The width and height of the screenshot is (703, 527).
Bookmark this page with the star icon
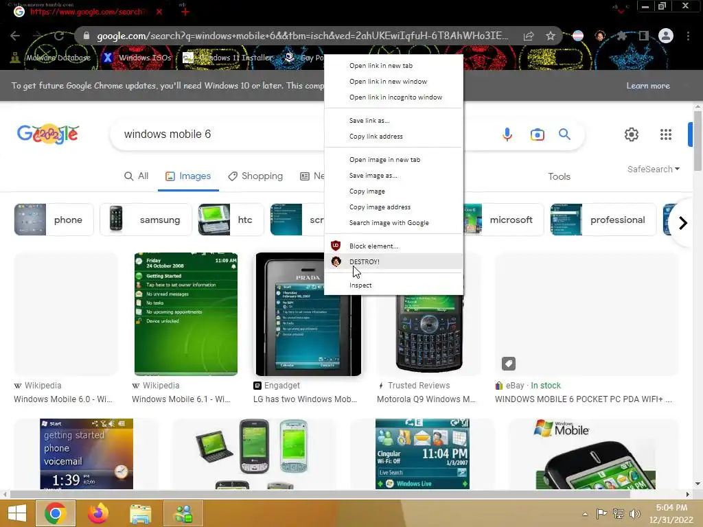pos(551,36)
